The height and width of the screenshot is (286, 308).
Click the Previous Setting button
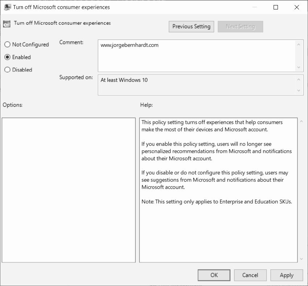coord(191,26)
